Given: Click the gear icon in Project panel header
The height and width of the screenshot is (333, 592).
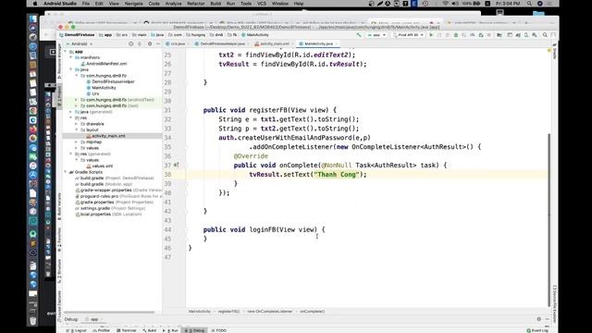Looking at the screenshot, I should (x=150, y=43).
